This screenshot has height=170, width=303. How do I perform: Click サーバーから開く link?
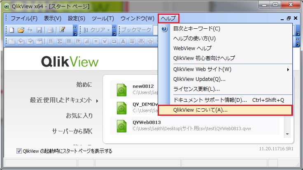pyautogui.click(x=72, y=131)
